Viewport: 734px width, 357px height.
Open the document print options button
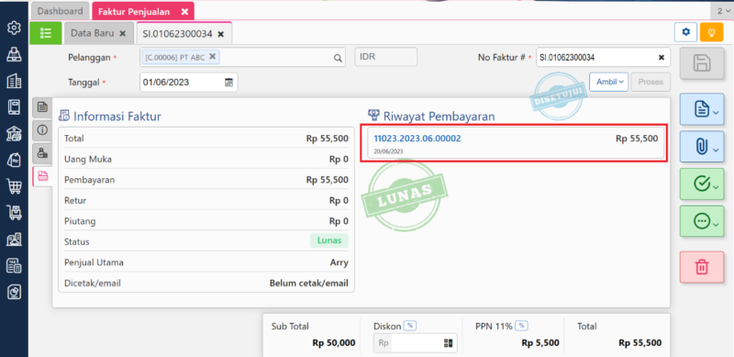(x=701, y=109)
